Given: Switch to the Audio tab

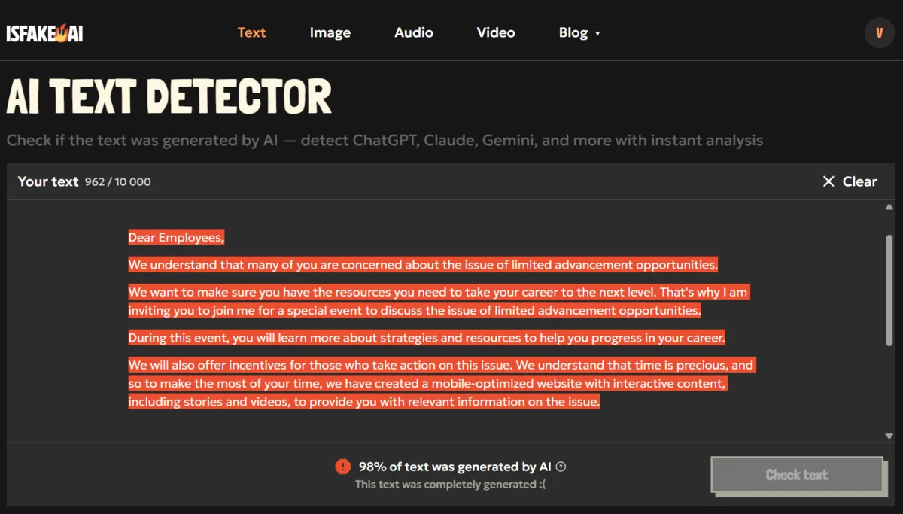Looking at the screenshot, I should [413, 32].
